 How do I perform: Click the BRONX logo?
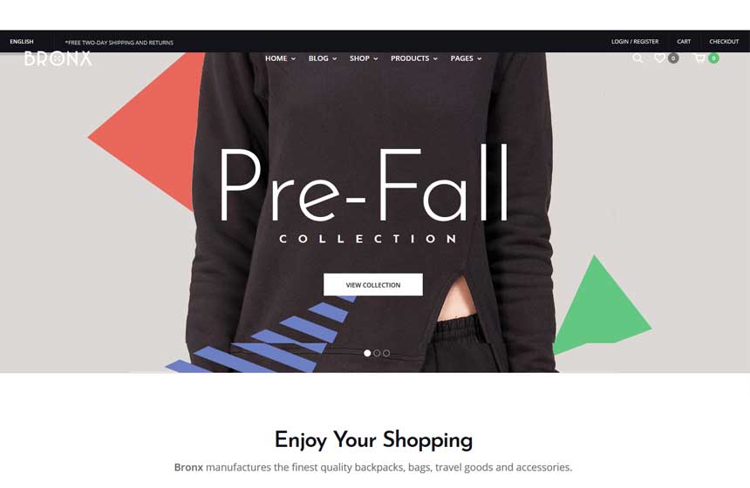(x=58, y=58)
